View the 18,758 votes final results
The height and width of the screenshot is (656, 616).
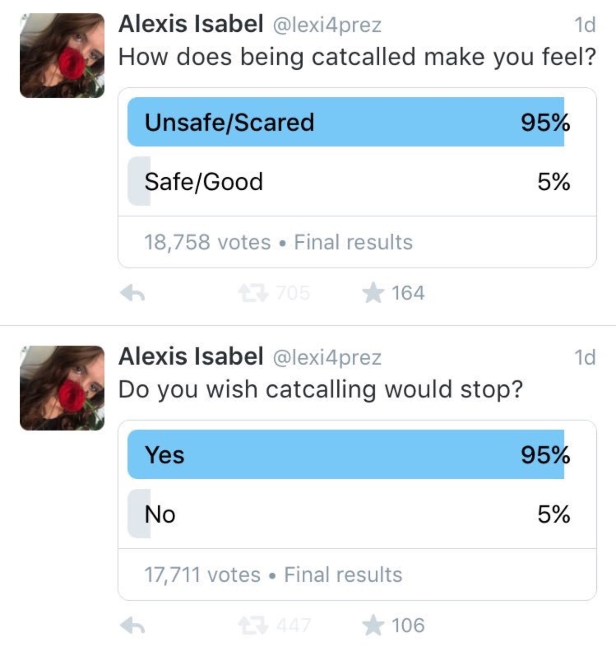click(278, 242)
